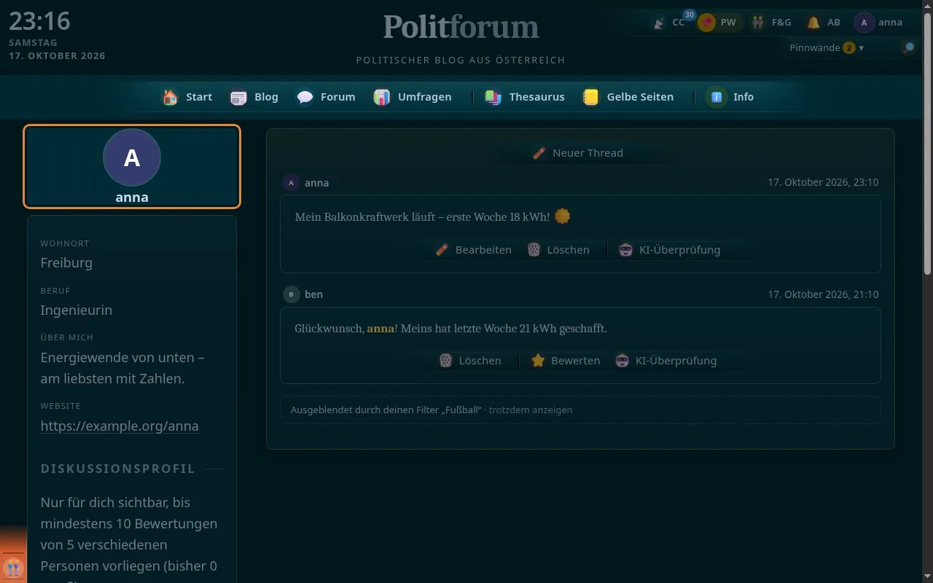Screen dimensions: 933x583
Task: Click the Politforum logo title
Action: tap(461, 27)
